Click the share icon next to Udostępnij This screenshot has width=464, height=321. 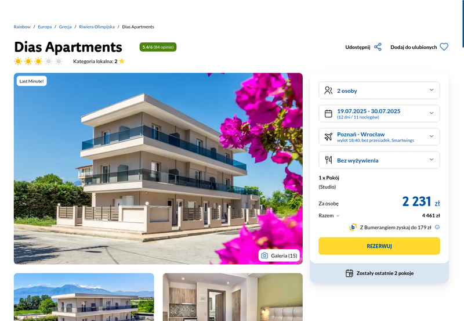(x=378, y=47)
